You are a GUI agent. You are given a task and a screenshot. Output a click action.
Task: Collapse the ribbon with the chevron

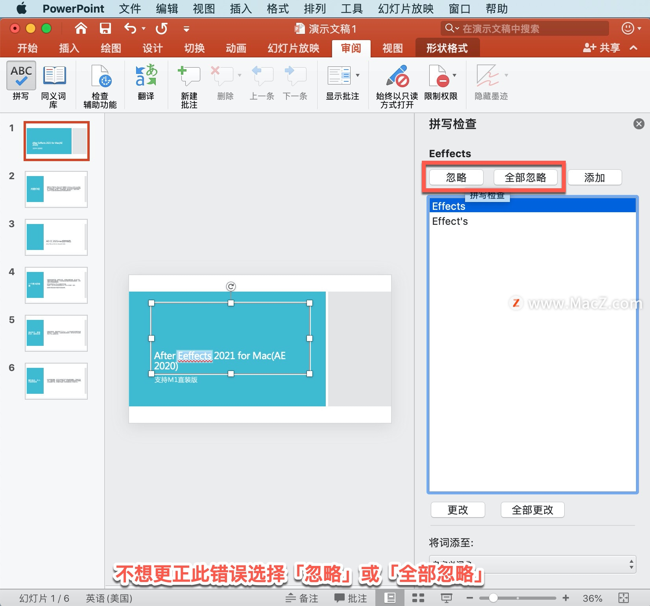pos(633,48)
